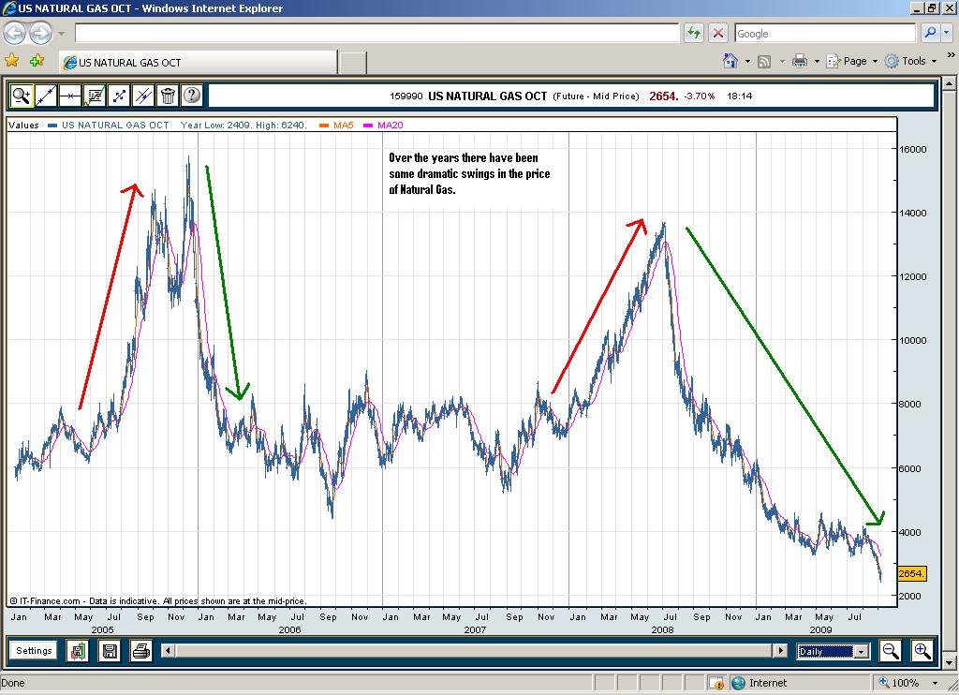Open the chart indicators list tool
This screenshot has width=959, height=695.
click(95, 95)
